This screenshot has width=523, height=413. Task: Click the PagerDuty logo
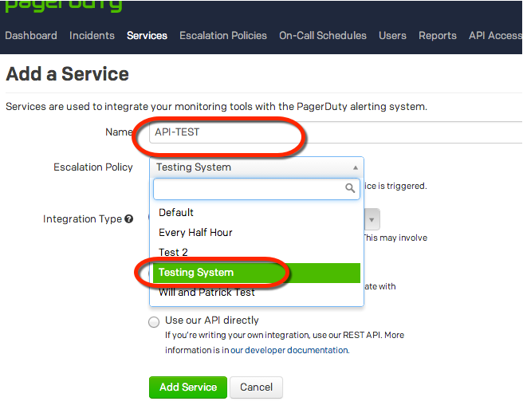click(x=64, y=6)
